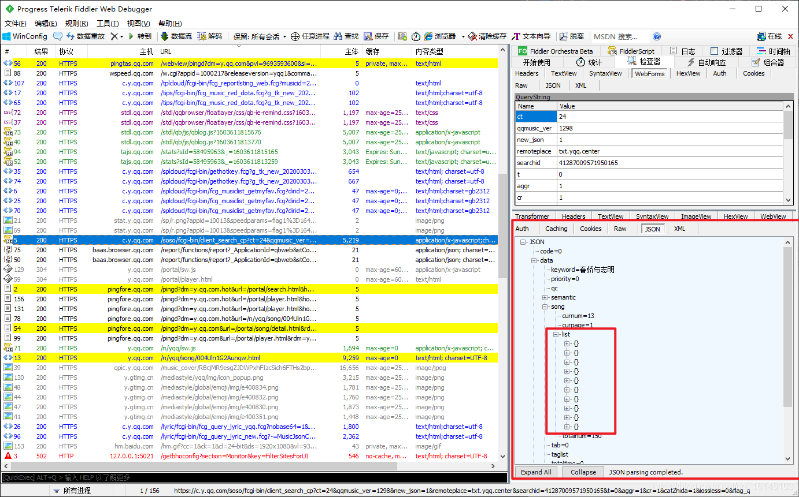Collapse the list tree node

pyautogui.click(x=556, y=334)
